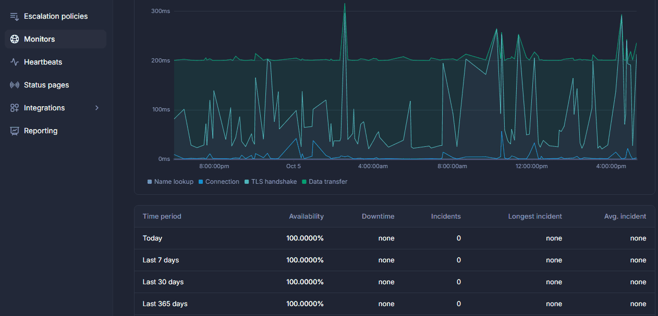Click the Availability column header

(307, 216)
